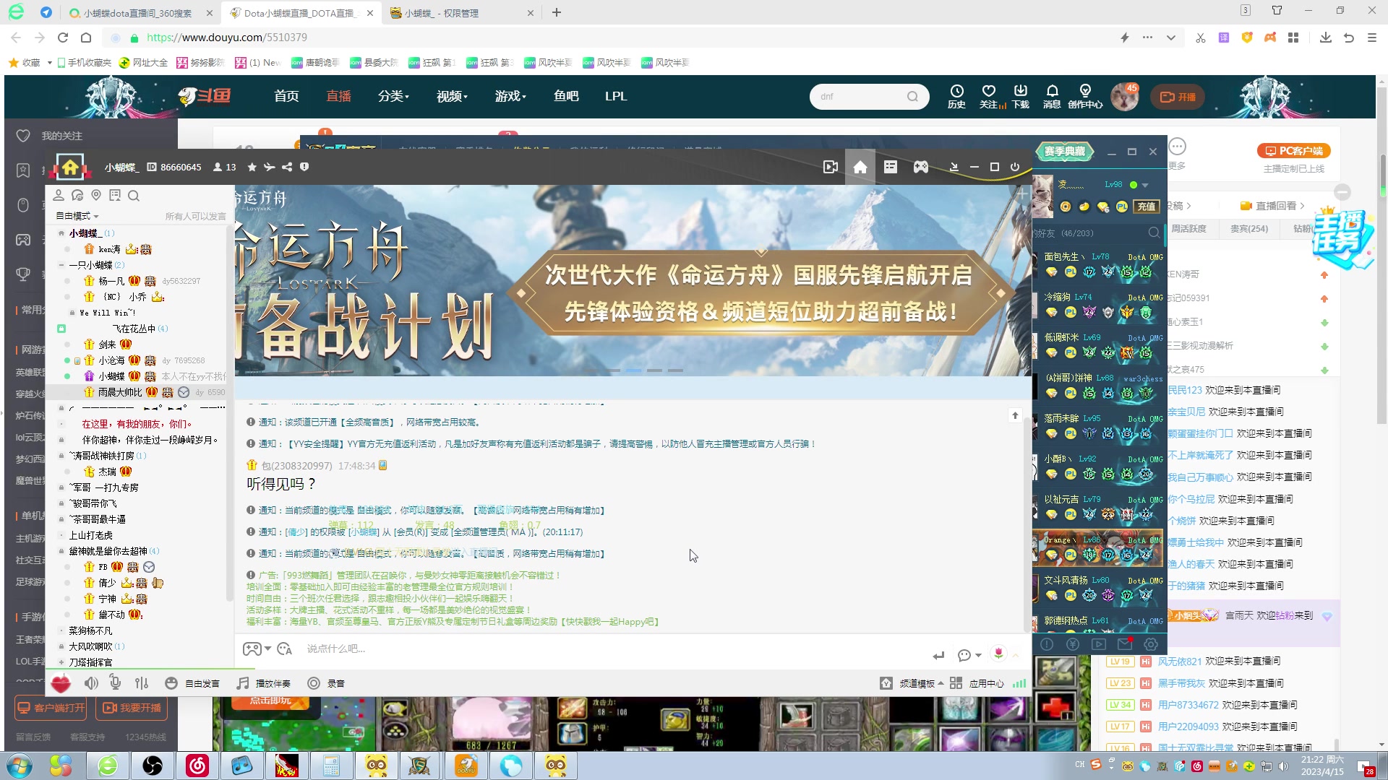
Task: Collapse the 一只小蝴蝶 sub-channel
Action: [61, 265]
